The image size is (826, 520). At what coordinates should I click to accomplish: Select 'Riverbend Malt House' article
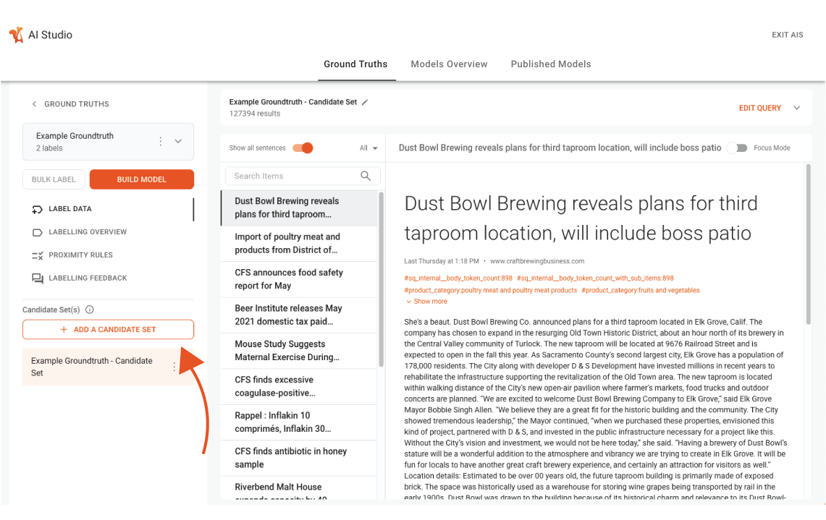(x=299, y=488)
